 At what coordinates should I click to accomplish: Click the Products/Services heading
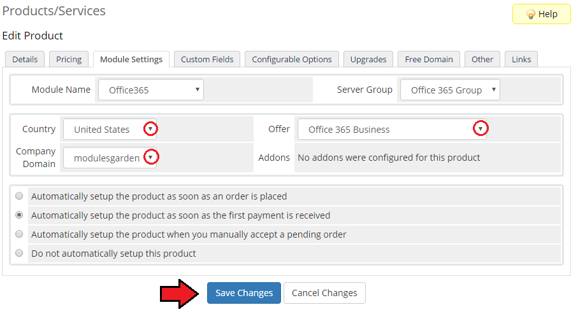click(54, 11)
